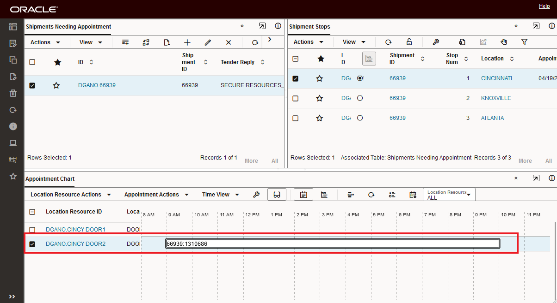
Task: Expand the left sidebar with double chevron
Action: [x=12, y=297]
